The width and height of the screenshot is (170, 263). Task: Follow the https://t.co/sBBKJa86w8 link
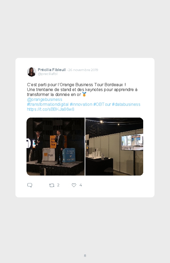click(x=51, y=109)
